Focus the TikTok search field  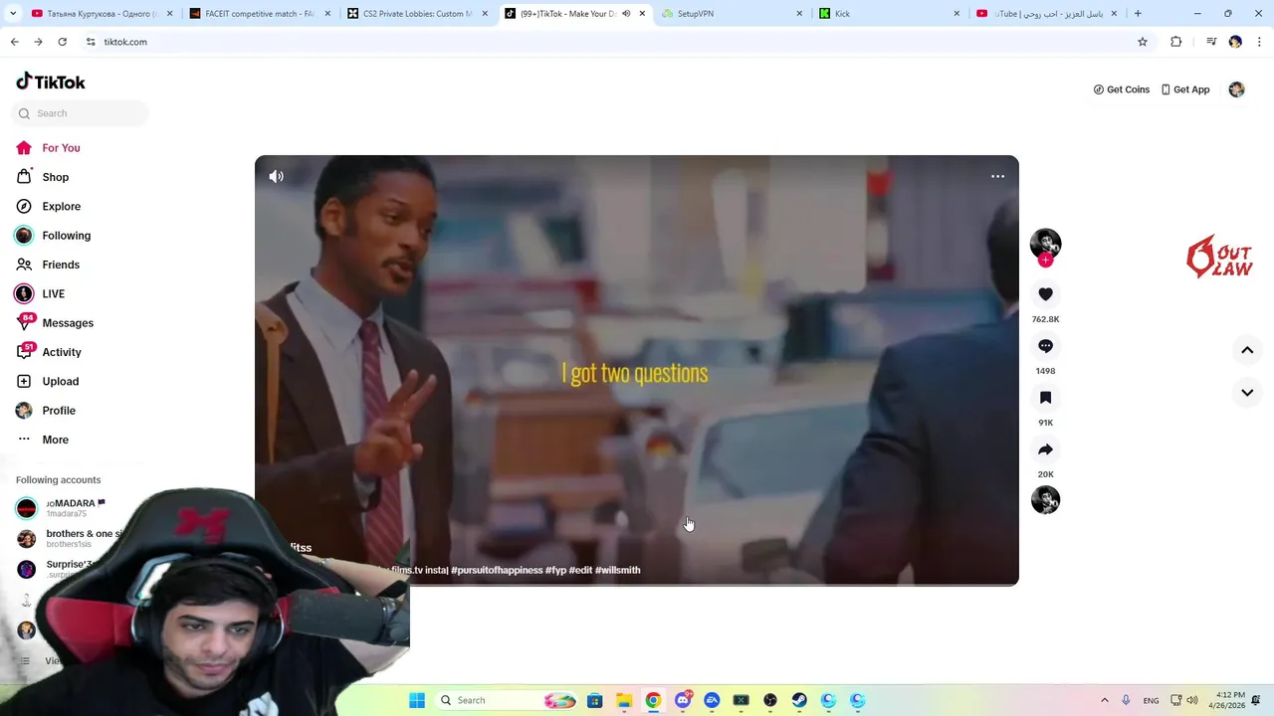(80, 113)
